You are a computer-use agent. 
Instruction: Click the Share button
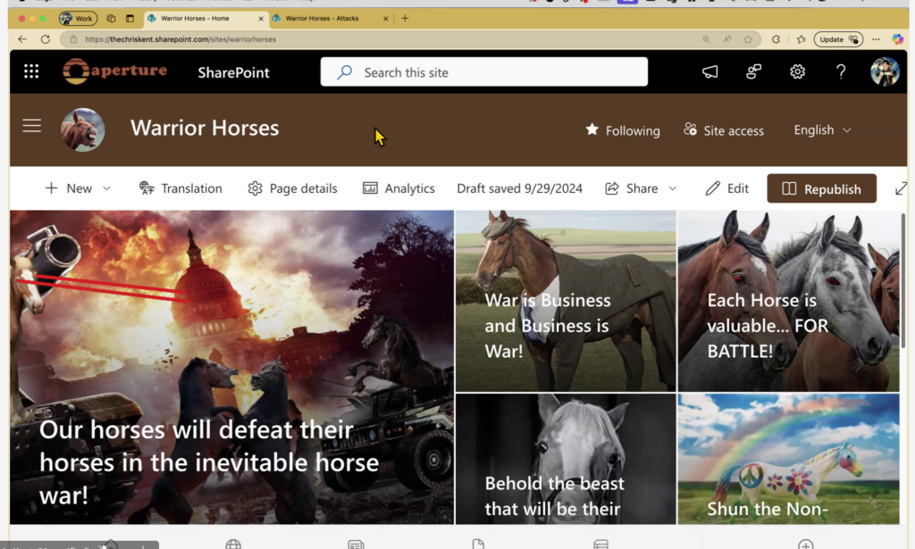(632, 188)
